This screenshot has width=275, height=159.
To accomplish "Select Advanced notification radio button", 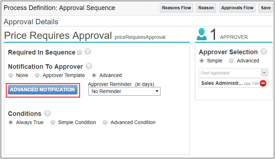I will tap(94, 75).
